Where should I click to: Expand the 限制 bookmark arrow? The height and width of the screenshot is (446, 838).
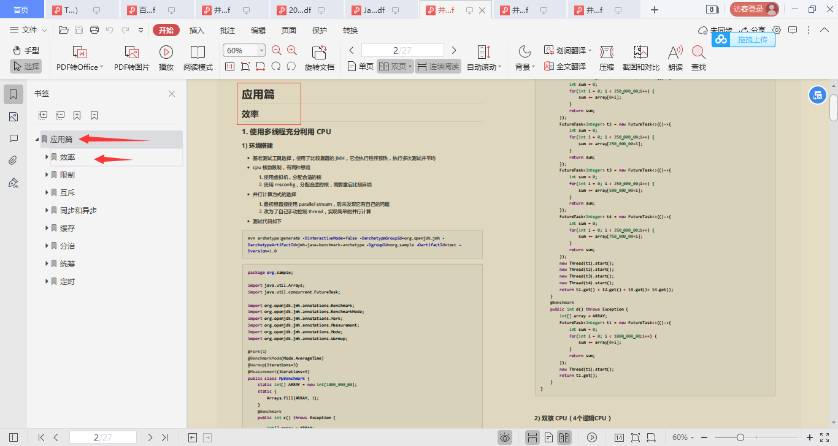tap(47, 175)
